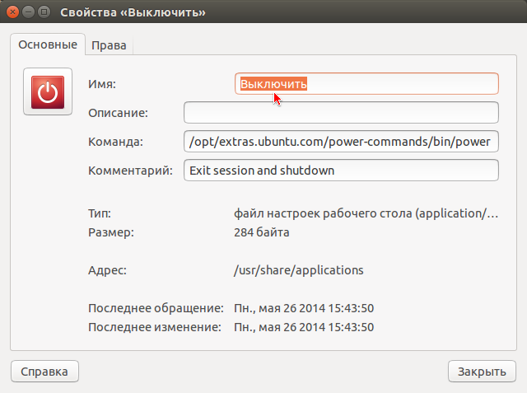Minimize the Свойства window
527x393 pixels.
tap(28, 12)
